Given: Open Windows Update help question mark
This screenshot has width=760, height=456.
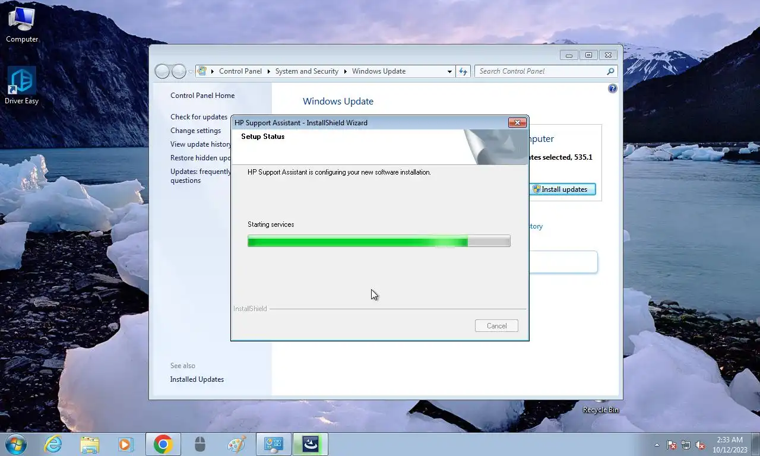Looking at the screenshot, I should coord(612,88).
